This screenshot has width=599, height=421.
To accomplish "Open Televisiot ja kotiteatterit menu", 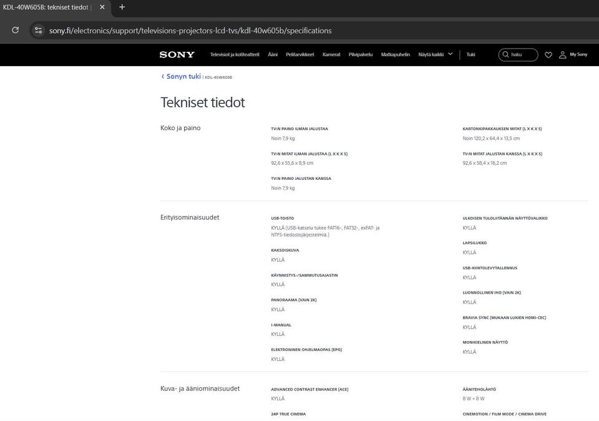I will [x=235, y=54].
